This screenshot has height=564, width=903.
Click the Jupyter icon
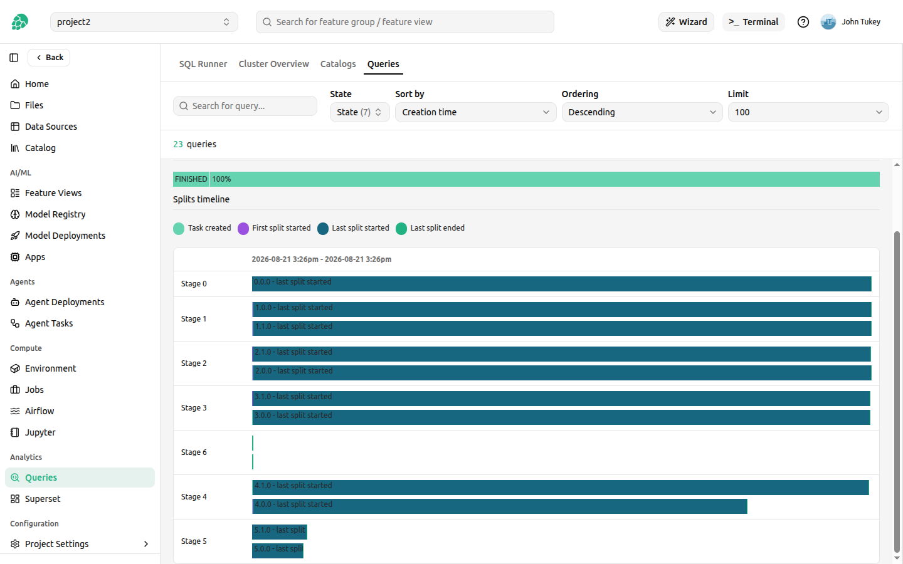coord(15,432)
